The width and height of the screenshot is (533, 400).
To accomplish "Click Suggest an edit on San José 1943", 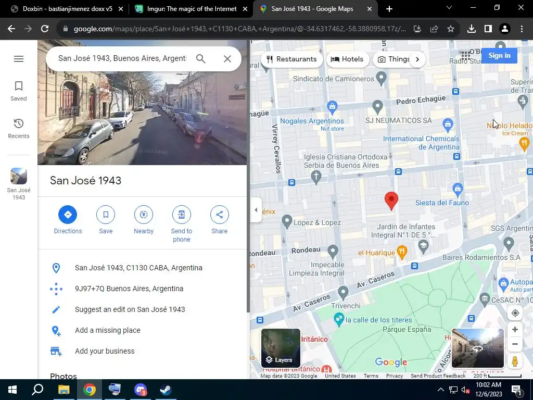I will coord(142,309).
